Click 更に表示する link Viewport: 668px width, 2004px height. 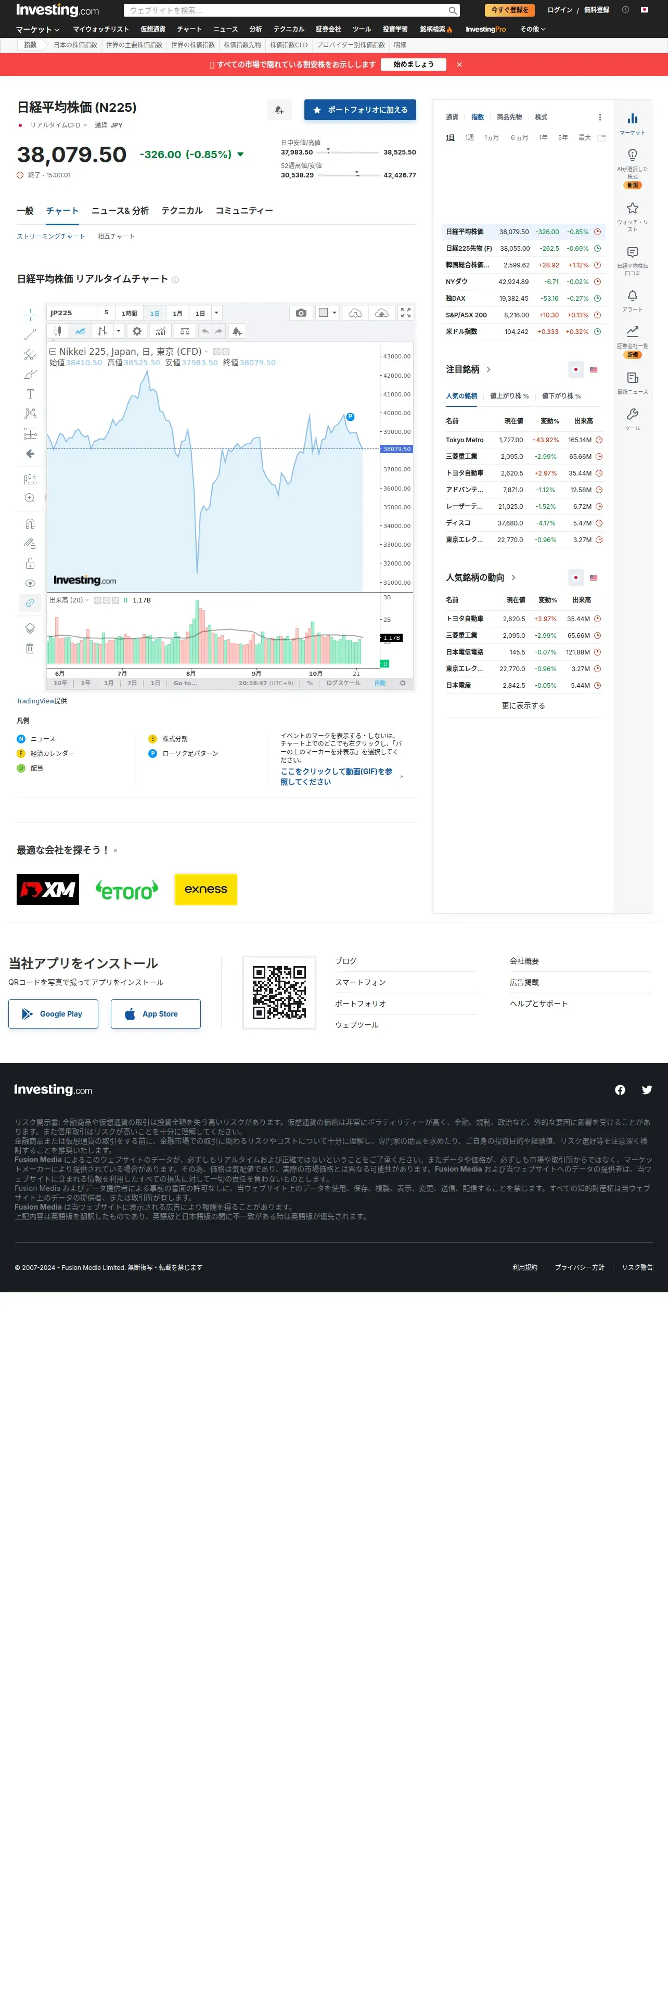(x=523, y=705)
